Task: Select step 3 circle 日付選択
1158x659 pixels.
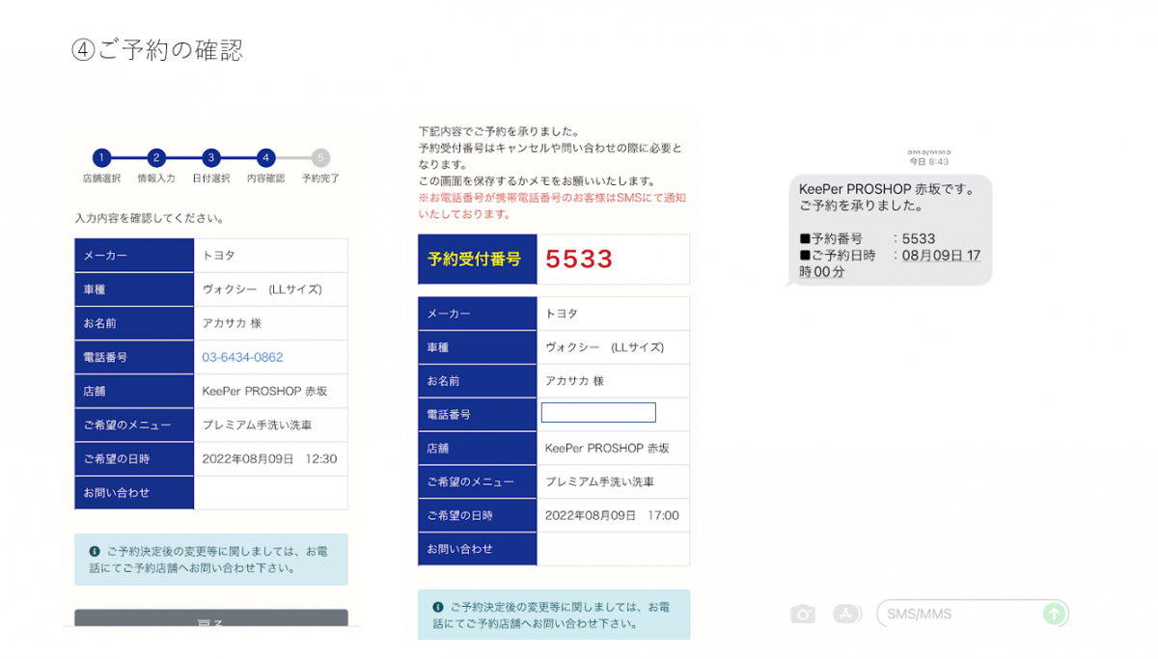Action: [x=211, y=158]
